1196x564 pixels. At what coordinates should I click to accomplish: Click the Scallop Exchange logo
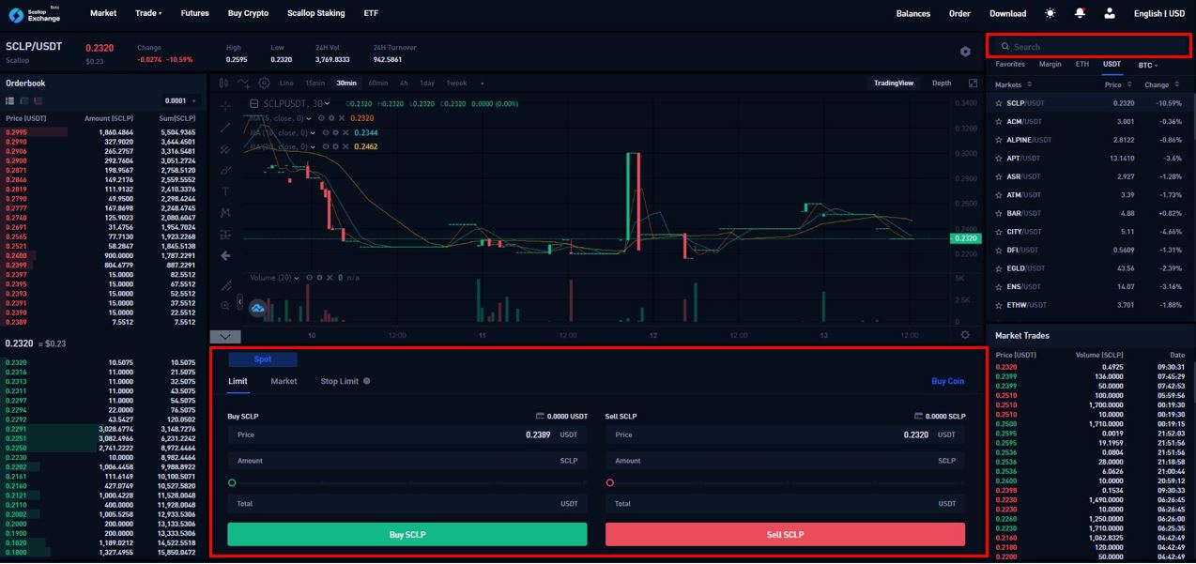click(35, 13)
